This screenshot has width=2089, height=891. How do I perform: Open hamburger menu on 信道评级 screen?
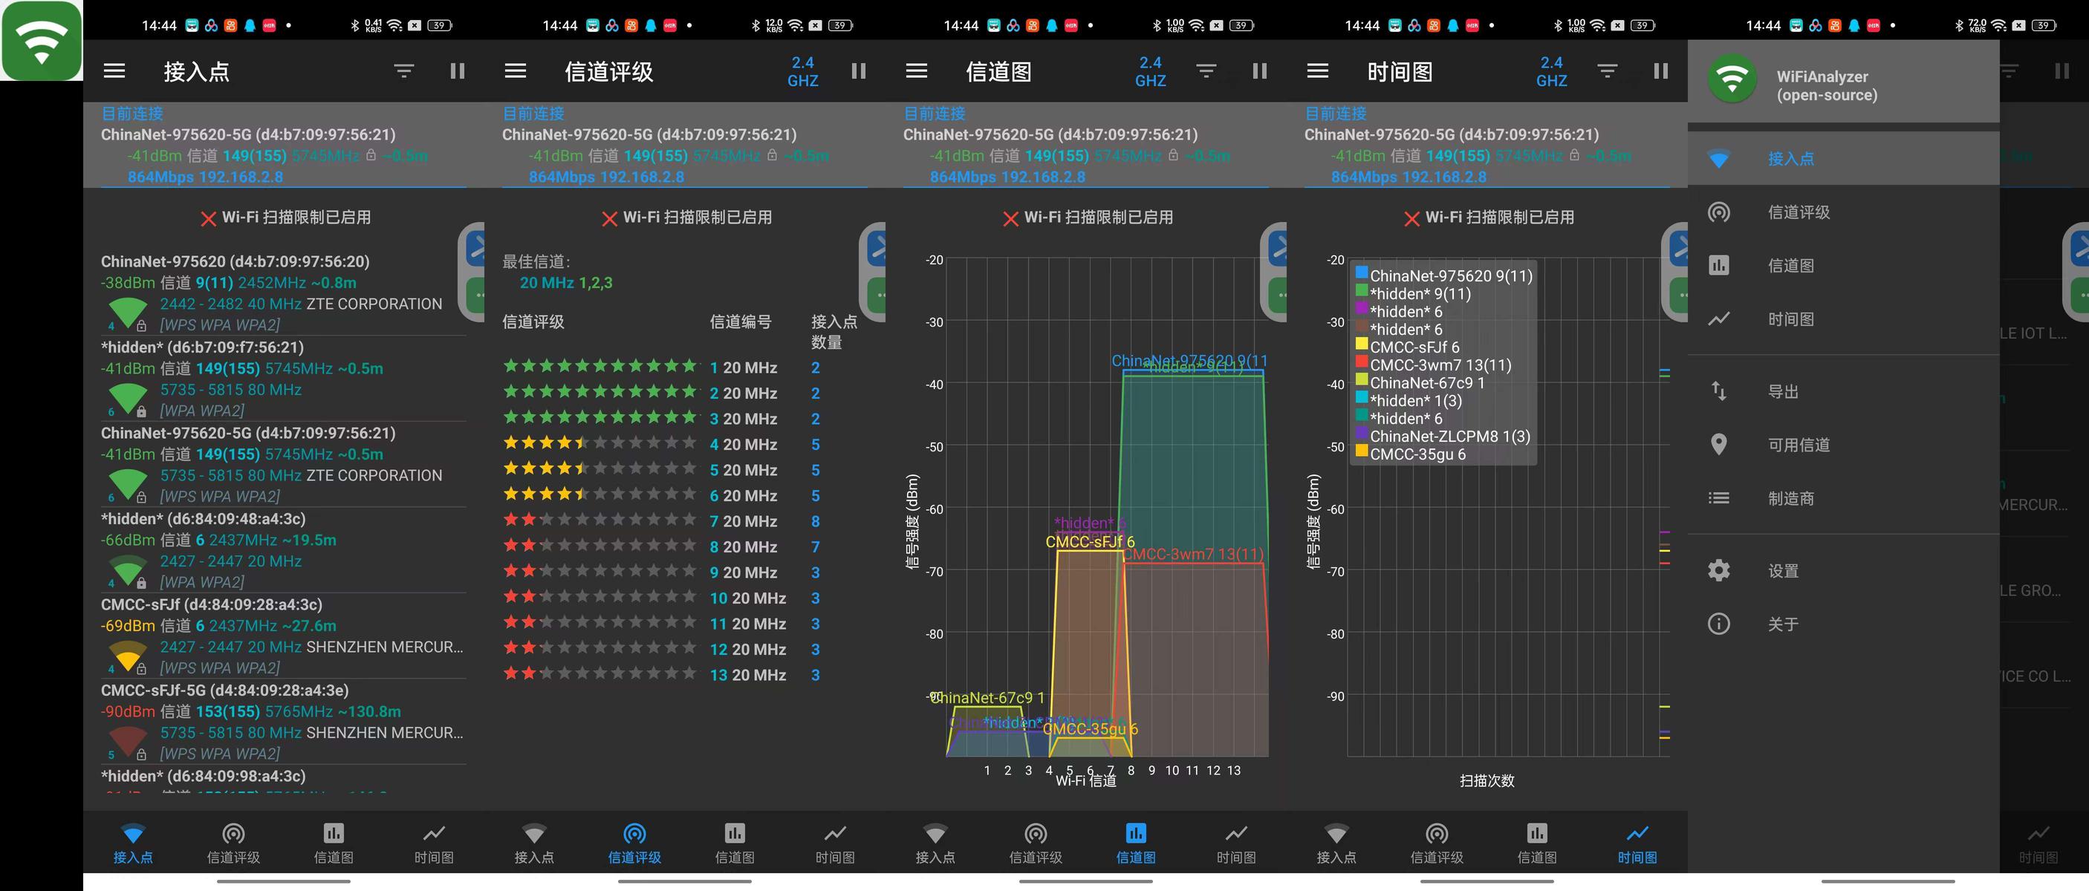pyautogui.click(x=516, y=71)
